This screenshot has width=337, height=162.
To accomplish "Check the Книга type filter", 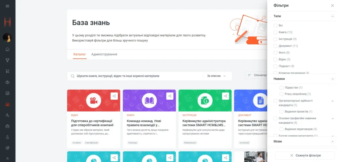I will (275, 32).
